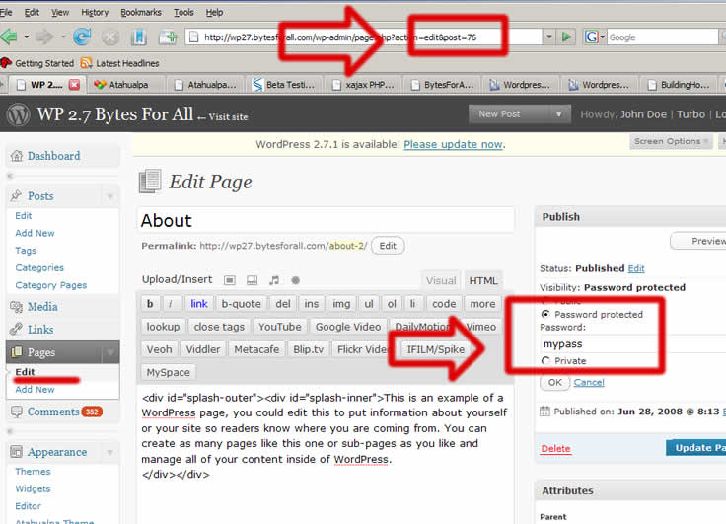Click the Edit button beside the permalink
Screen dimensions: 726x524
click(388, 246)
